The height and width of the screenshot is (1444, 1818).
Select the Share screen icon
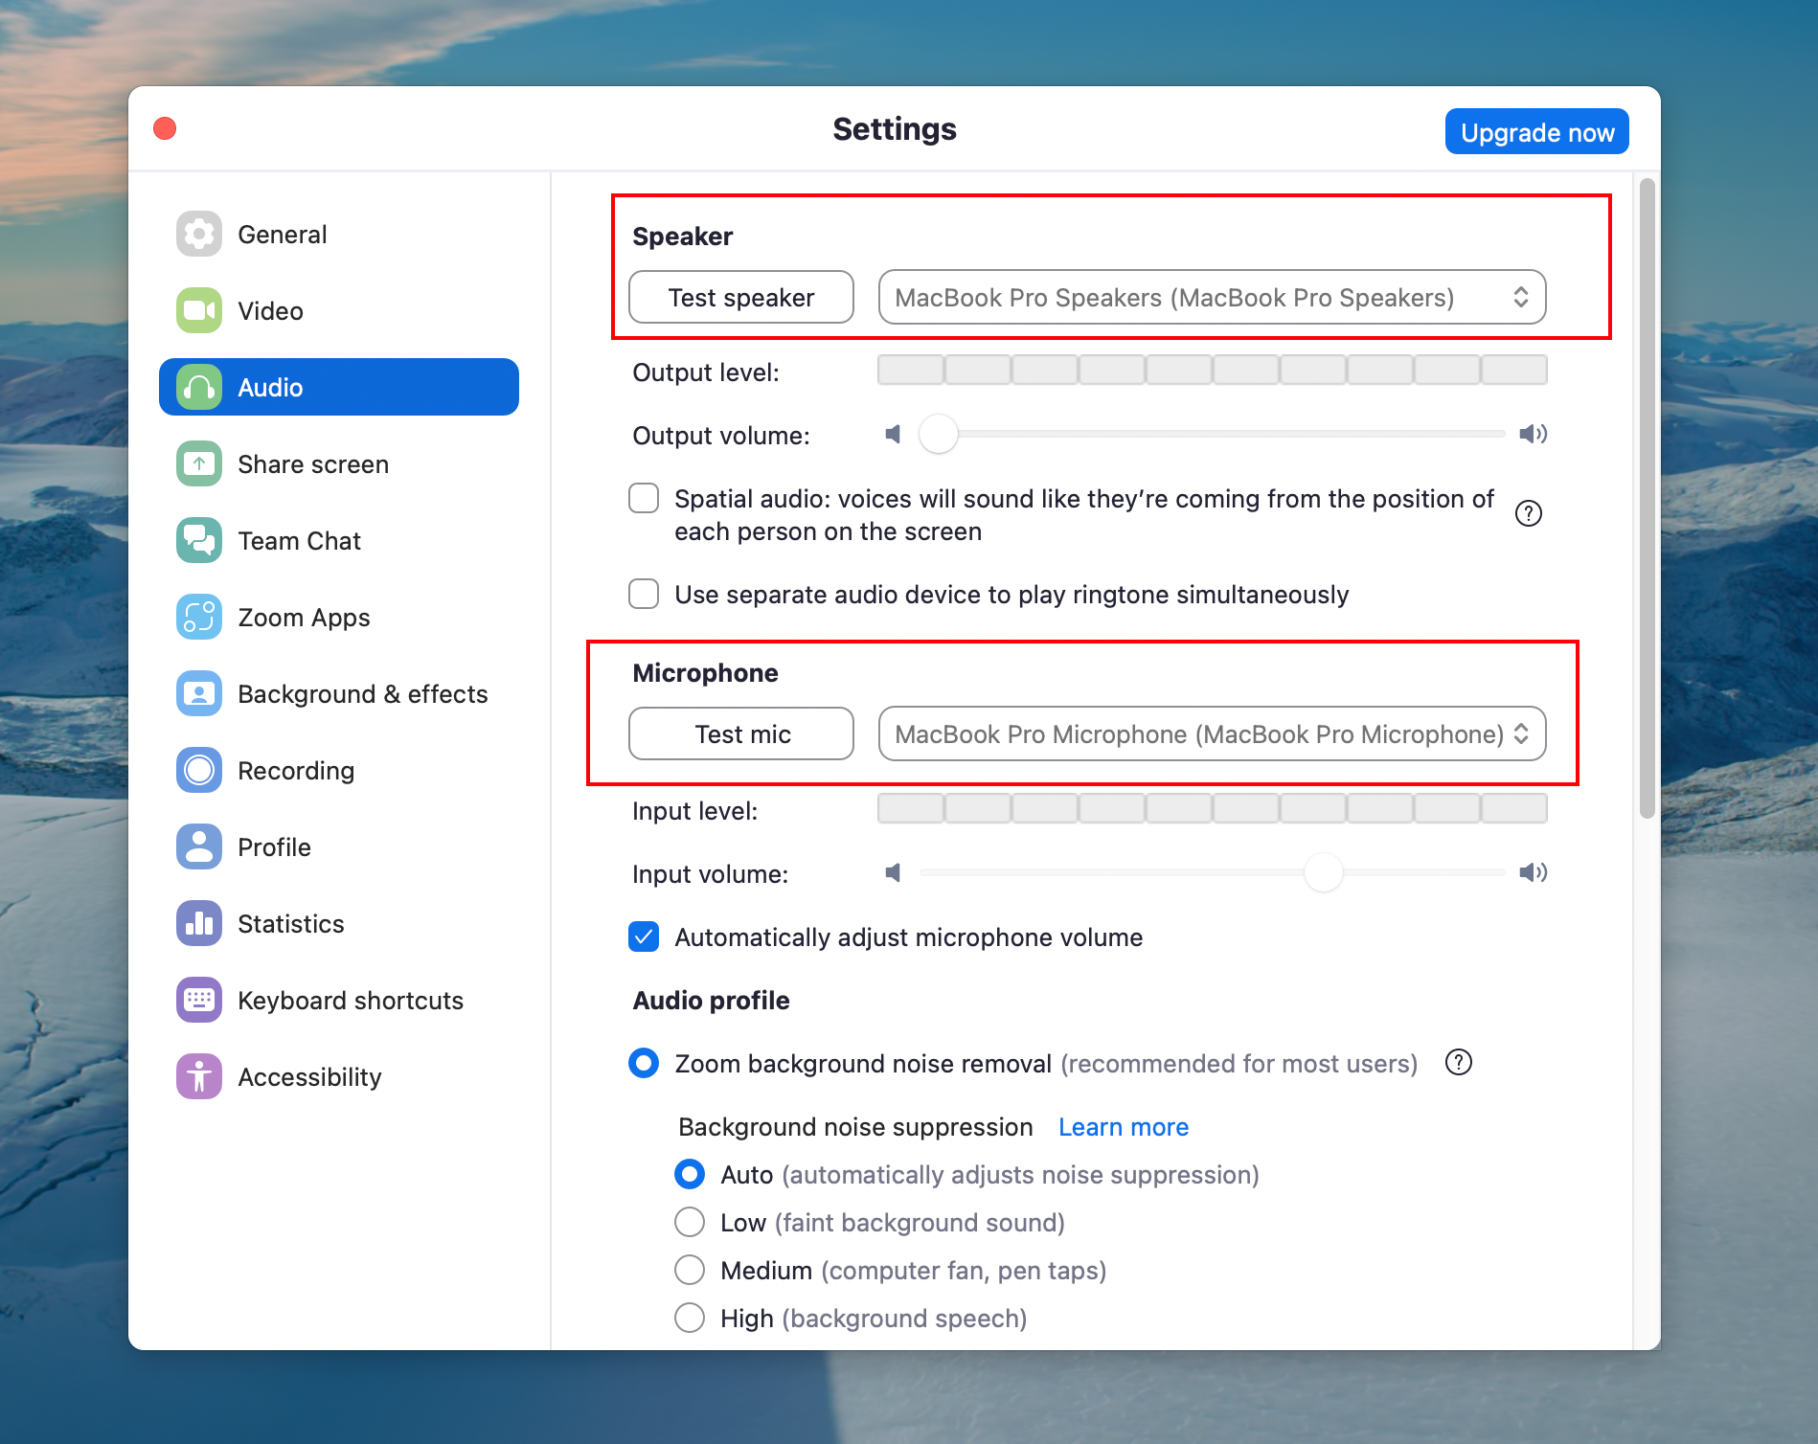pyautogui.click(x=198, y=463)
